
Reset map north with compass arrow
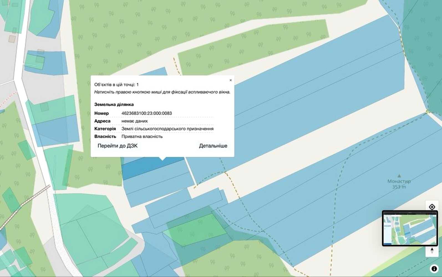click(432, 251)
